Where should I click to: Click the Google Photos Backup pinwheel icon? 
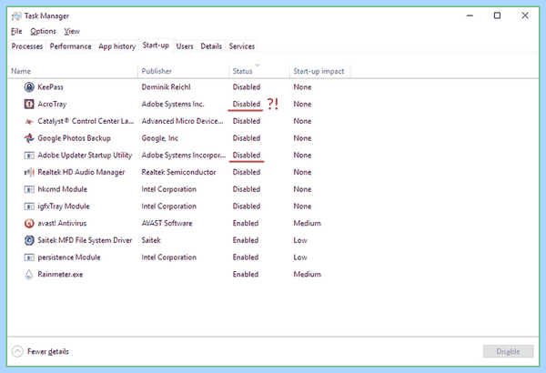pyautogui.click(x=29, y=138)
